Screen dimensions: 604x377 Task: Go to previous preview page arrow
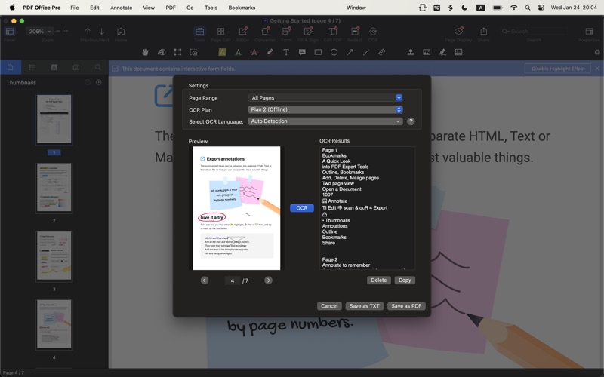205,280
